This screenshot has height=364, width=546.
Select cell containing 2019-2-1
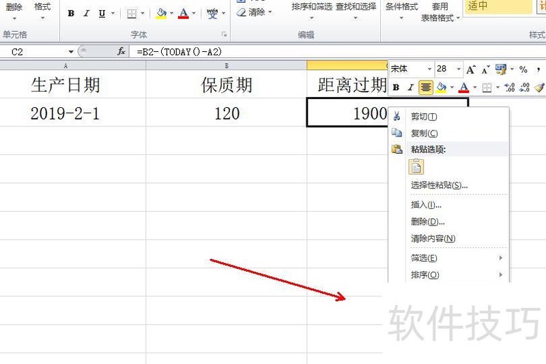pos(66,113)
